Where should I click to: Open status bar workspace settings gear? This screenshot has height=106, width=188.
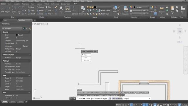(168, 105)
